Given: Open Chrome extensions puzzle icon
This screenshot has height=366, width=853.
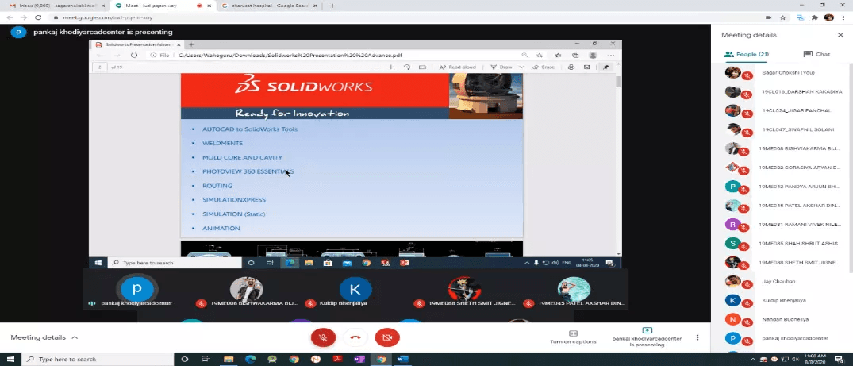Looking at the screenshot, I should [814, 17].
